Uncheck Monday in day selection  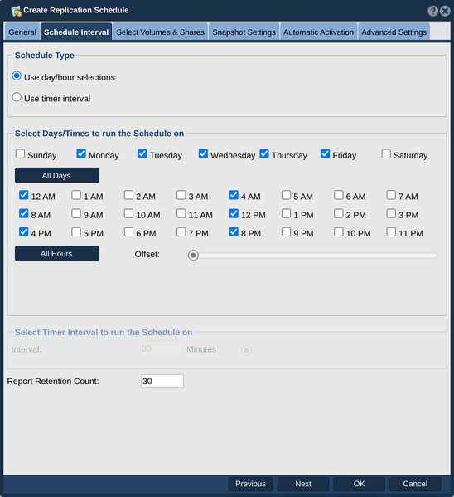81,153
